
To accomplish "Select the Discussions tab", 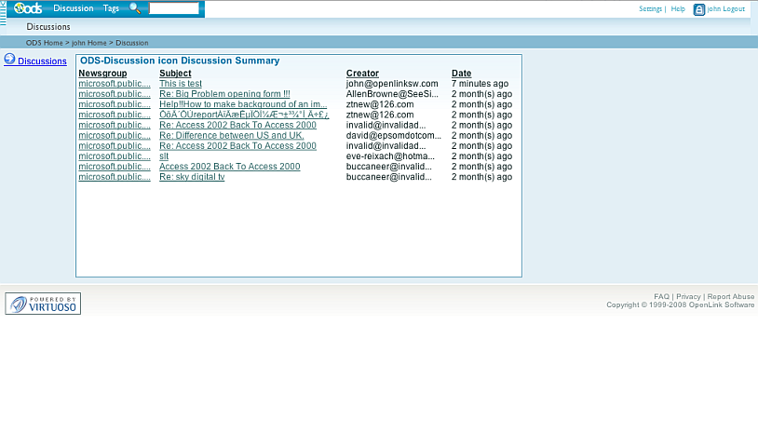I will click(48, 27).
